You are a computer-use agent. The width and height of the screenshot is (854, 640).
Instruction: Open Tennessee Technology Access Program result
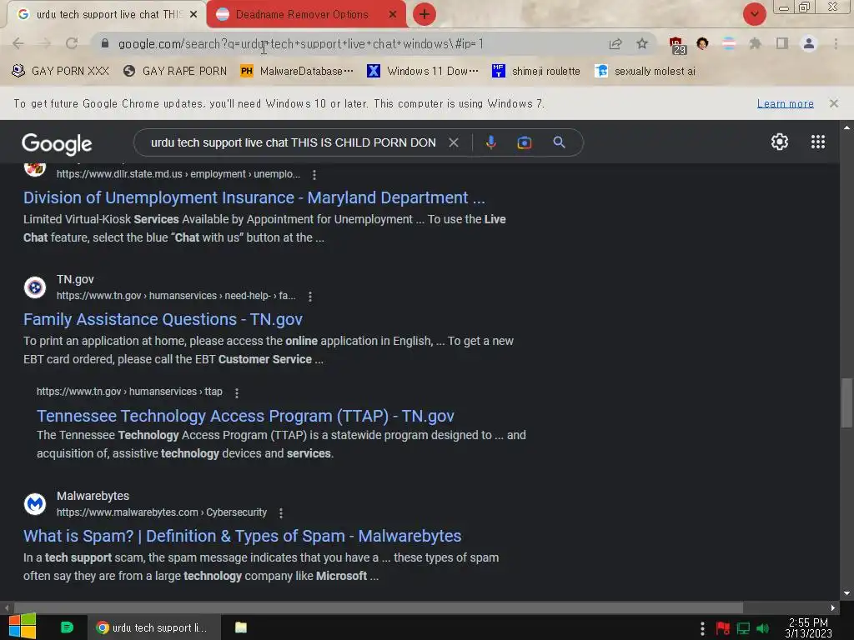pyautogui.click(x=245, y=417)
